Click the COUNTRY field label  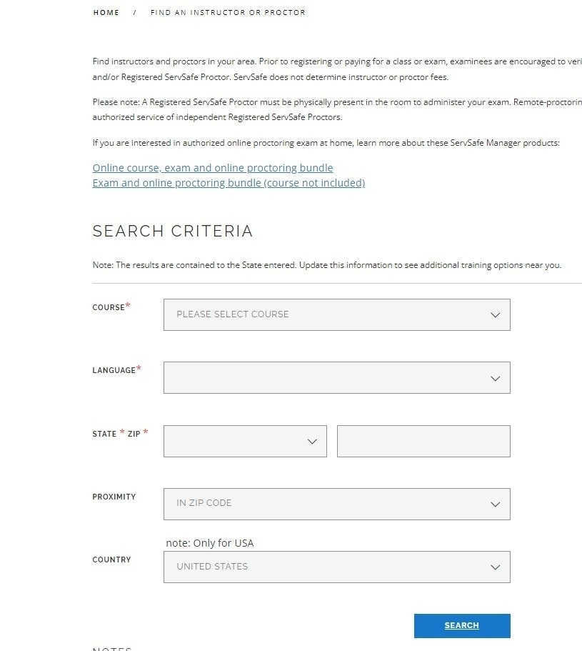click(x=111, y=560)
